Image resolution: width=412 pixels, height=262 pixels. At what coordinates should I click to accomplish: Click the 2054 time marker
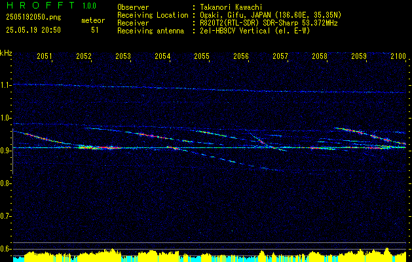162,56
